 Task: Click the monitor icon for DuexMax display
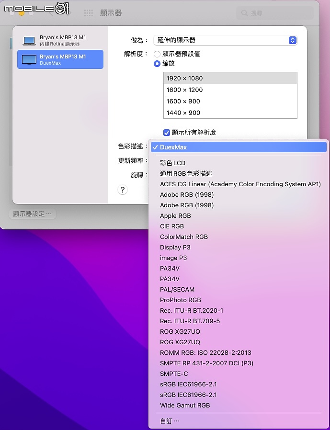29,60
